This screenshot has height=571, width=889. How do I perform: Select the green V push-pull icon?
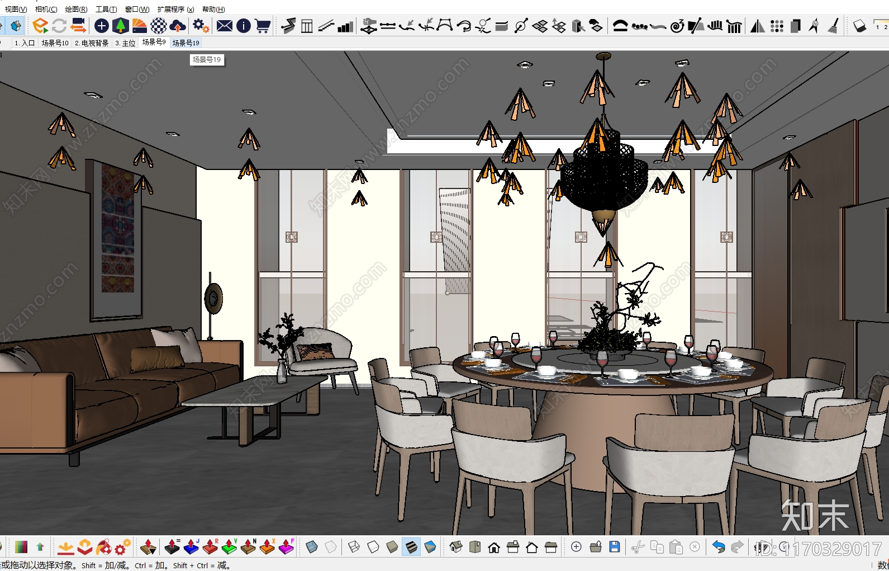[x=230, y=547]
